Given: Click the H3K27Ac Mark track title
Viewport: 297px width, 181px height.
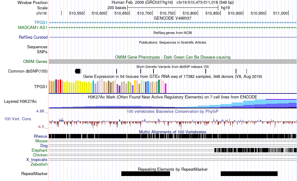Looking at the screenshot, I should click(x=173, y=97).
